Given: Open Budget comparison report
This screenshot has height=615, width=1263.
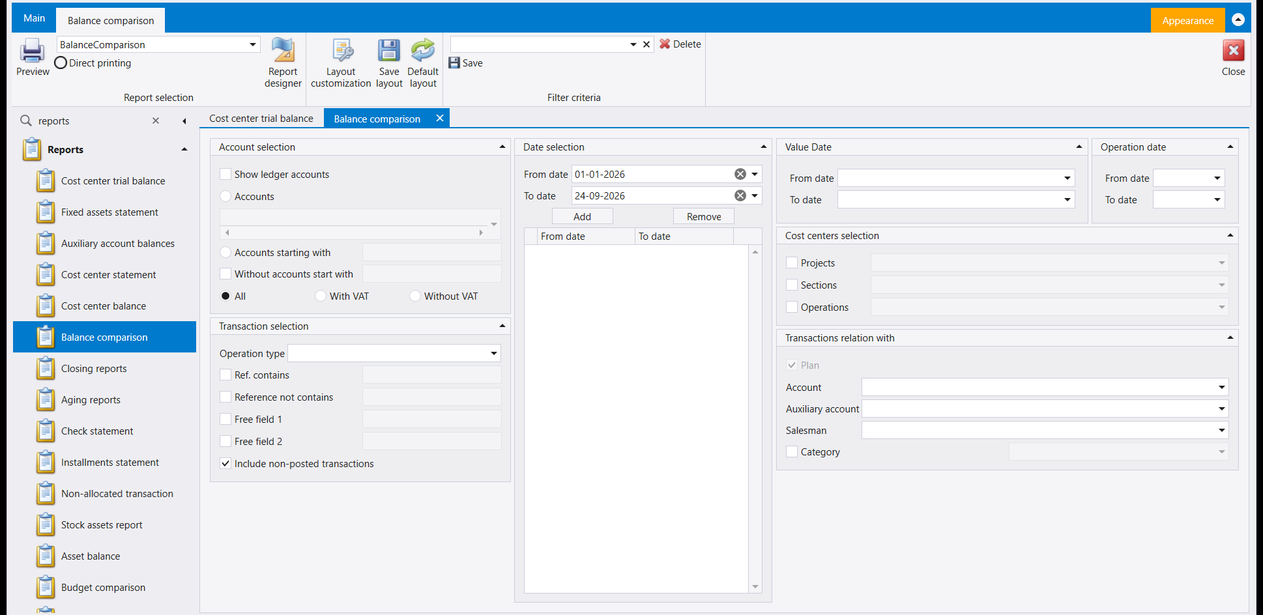Looking at the screenshot, I should coord(103,588).
